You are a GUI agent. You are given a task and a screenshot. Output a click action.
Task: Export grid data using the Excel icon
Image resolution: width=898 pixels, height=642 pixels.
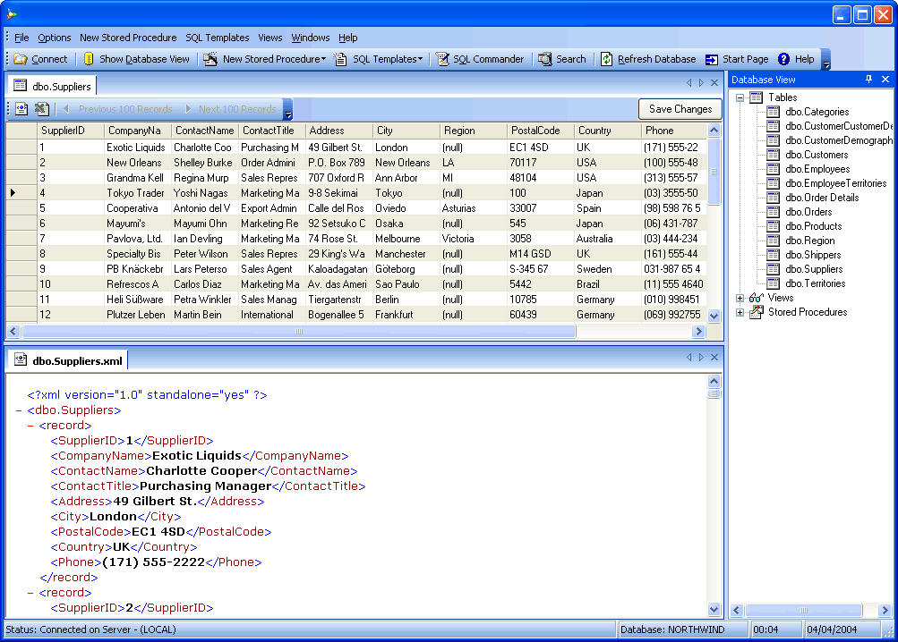42,108
